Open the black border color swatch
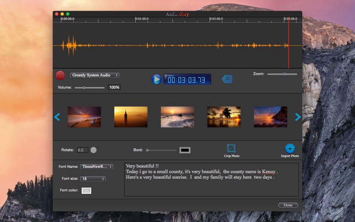This screenshot has height=222, width=355. coord(185,150)
